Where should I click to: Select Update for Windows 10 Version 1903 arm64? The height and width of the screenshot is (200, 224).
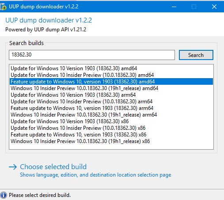coord(111,95)
